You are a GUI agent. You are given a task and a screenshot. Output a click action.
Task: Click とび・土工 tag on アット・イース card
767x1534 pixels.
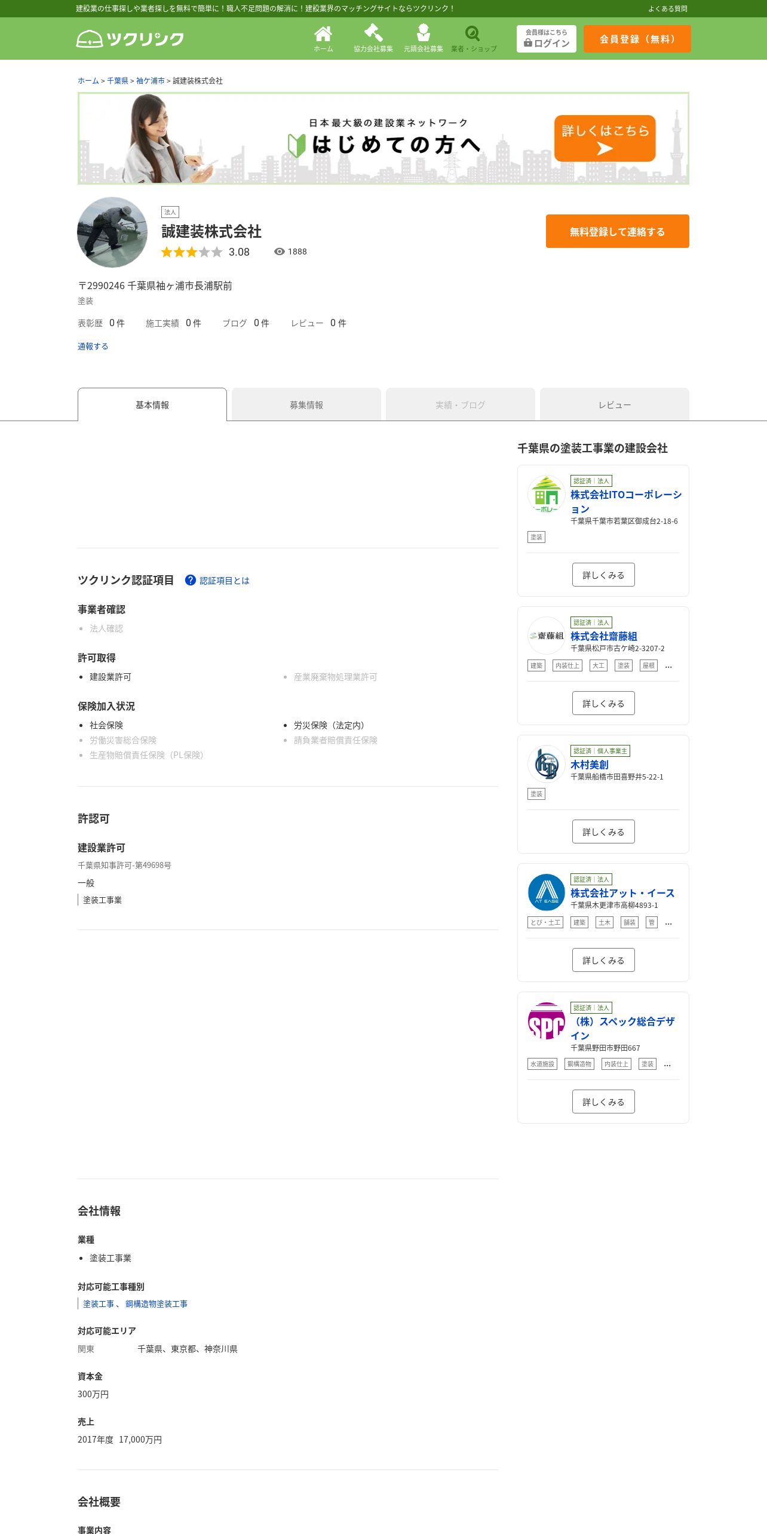click(x=545, y=922)
